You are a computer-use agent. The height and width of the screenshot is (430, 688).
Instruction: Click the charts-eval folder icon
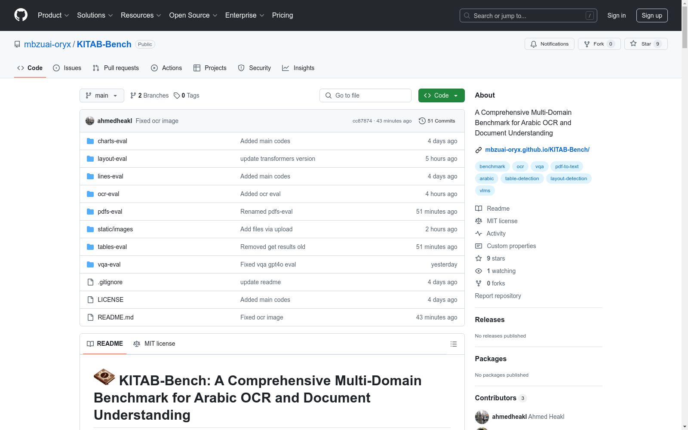[x=90, y=141]
